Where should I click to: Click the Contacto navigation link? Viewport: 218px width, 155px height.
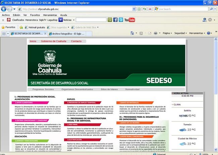pos(76,41)
